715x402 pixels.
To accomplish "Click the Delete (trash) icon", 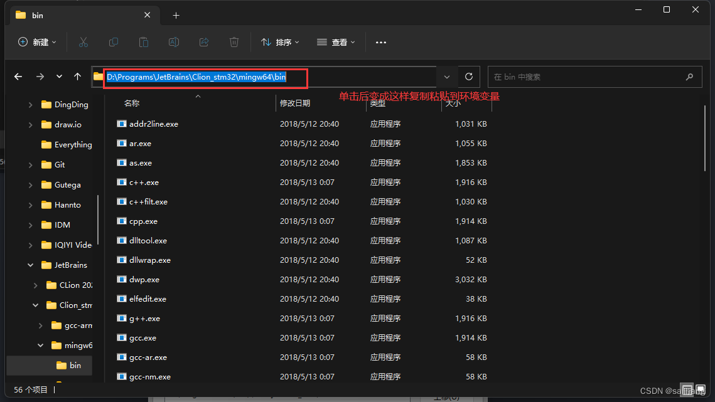I will pyautogui.click(x=234, y=42).
